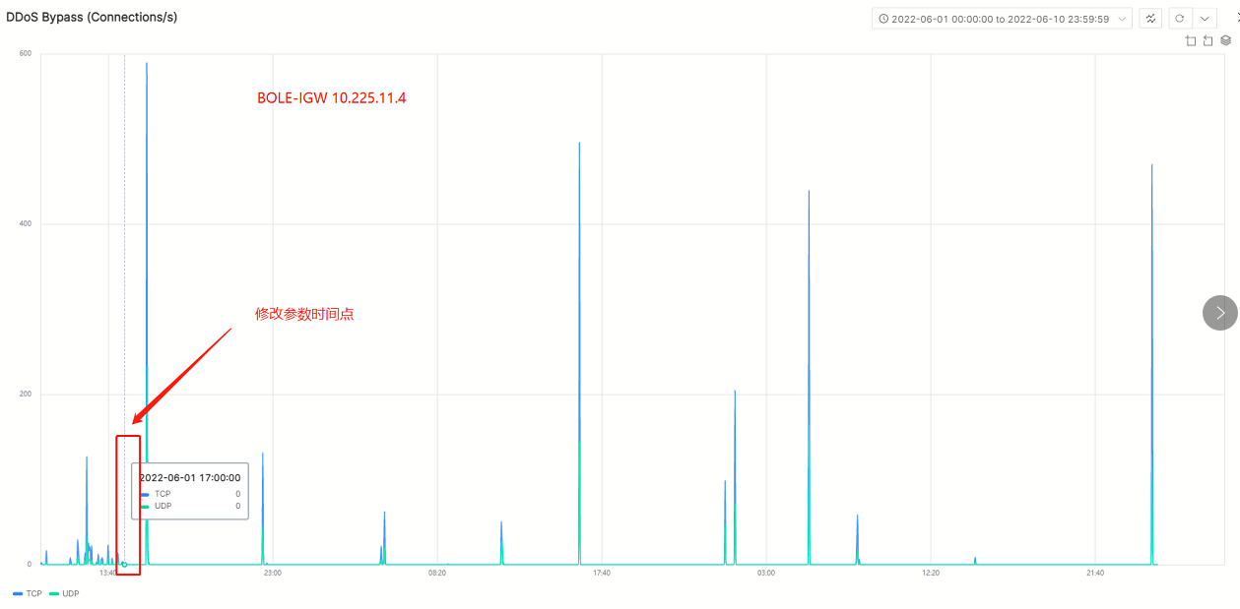Click the zoom reset icon
Screen dimensions: 1240x609
pyautogui.click(x=1208, y=40)
